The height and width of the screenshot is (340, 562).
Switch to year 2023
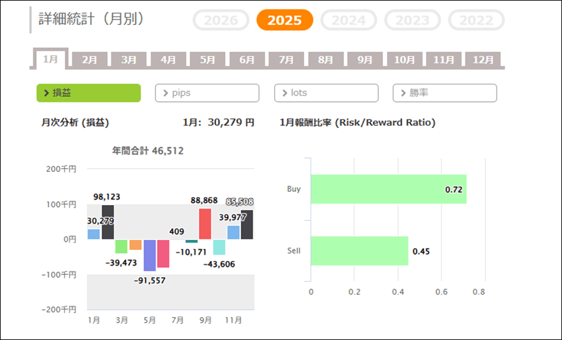[x=412, y=21]
